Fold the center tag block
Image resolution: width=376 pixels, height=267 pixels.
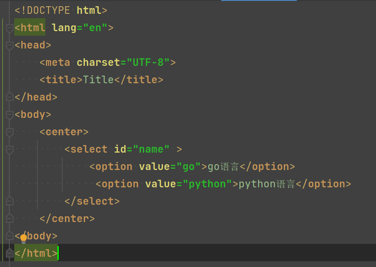coord(9,132)
